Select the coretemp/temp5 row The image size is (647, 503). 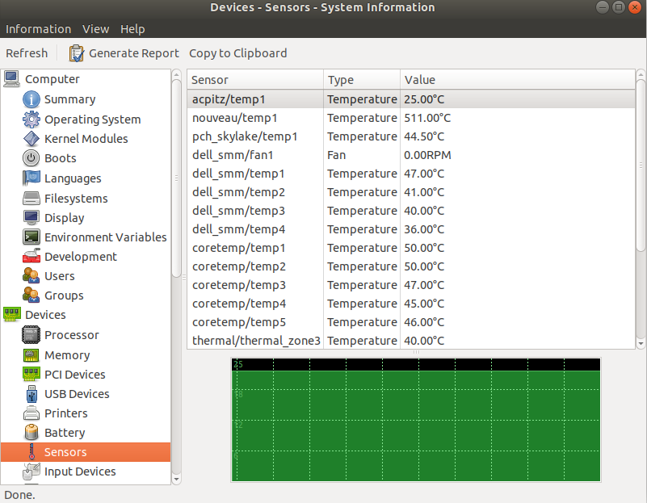coord(411,322)
